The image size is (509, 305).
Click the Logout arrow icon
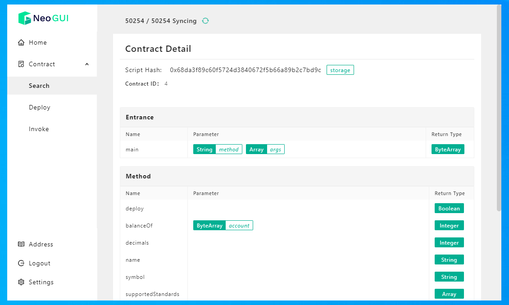(21, 264)
